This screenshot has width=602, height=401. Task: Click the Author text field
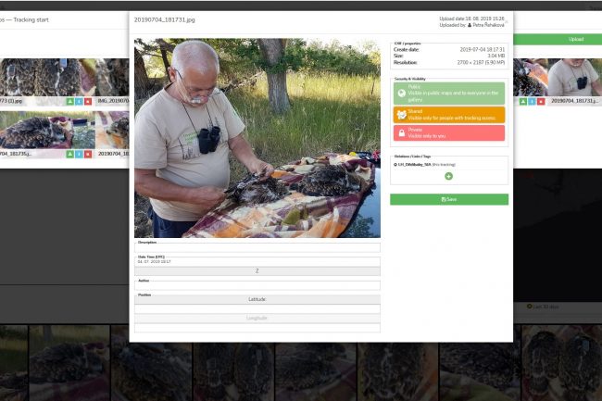pos(257,286)
